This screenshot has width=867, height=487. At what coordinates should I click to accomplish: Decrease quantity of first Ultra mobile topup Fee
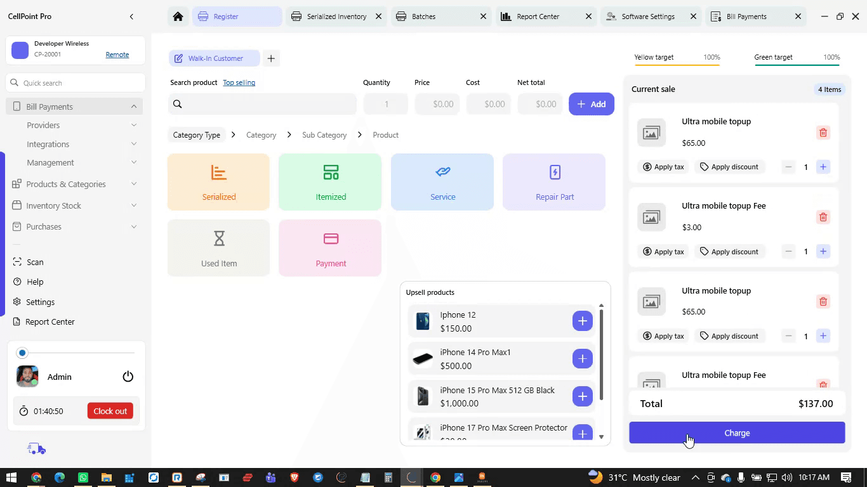(788, 252)
